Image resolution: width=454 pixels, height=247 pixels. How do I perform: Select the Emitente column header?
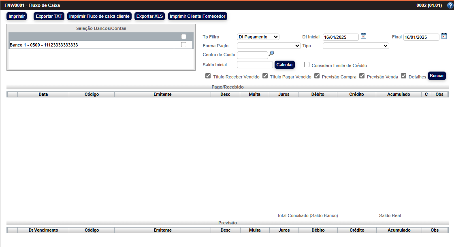162,94
